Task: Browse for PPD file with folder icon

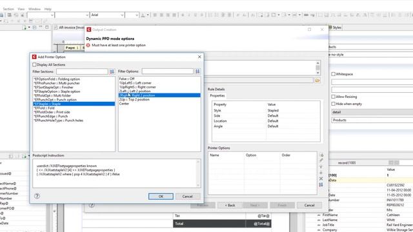Action: coord(317,81)
